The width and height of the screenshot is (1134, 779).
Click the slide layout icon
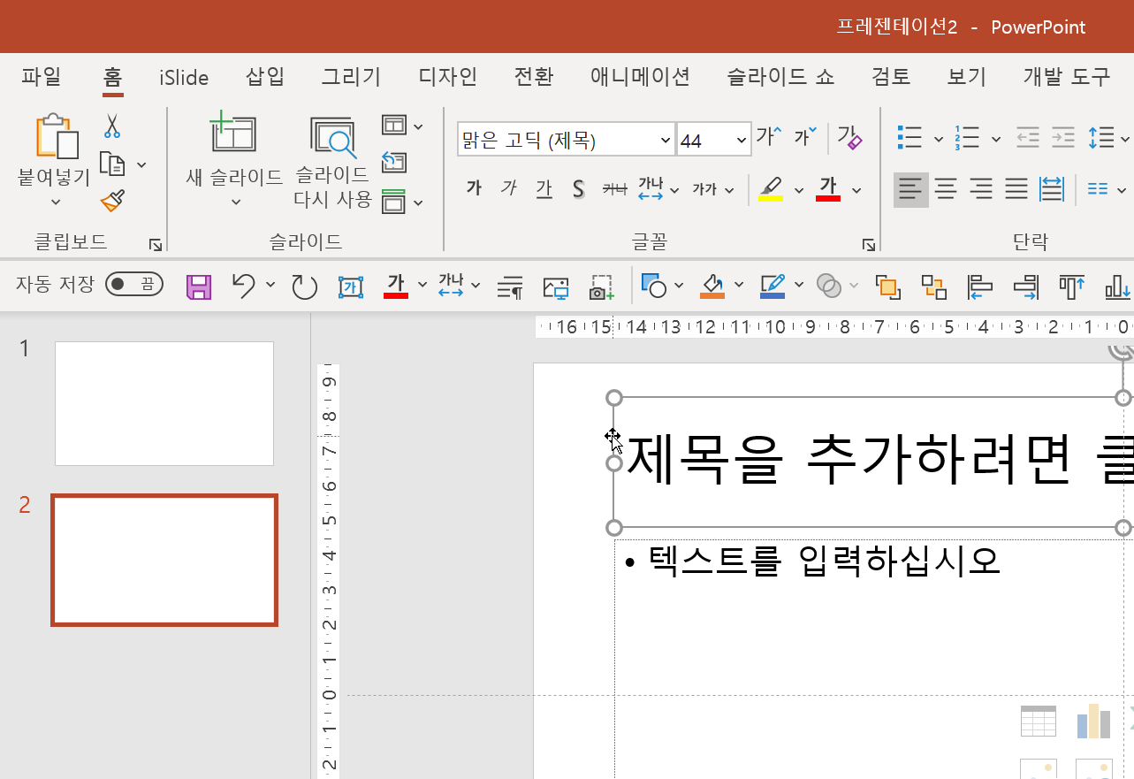pyautogui.click(x=393, y=126)
